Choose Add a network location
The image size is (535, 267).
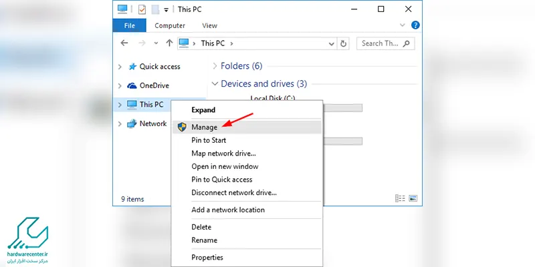(x=247, y=210)
